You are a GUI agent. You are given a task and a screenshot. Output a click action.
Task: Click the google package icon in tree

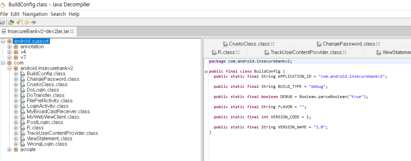pyautogui.click(x=16, y=150)
